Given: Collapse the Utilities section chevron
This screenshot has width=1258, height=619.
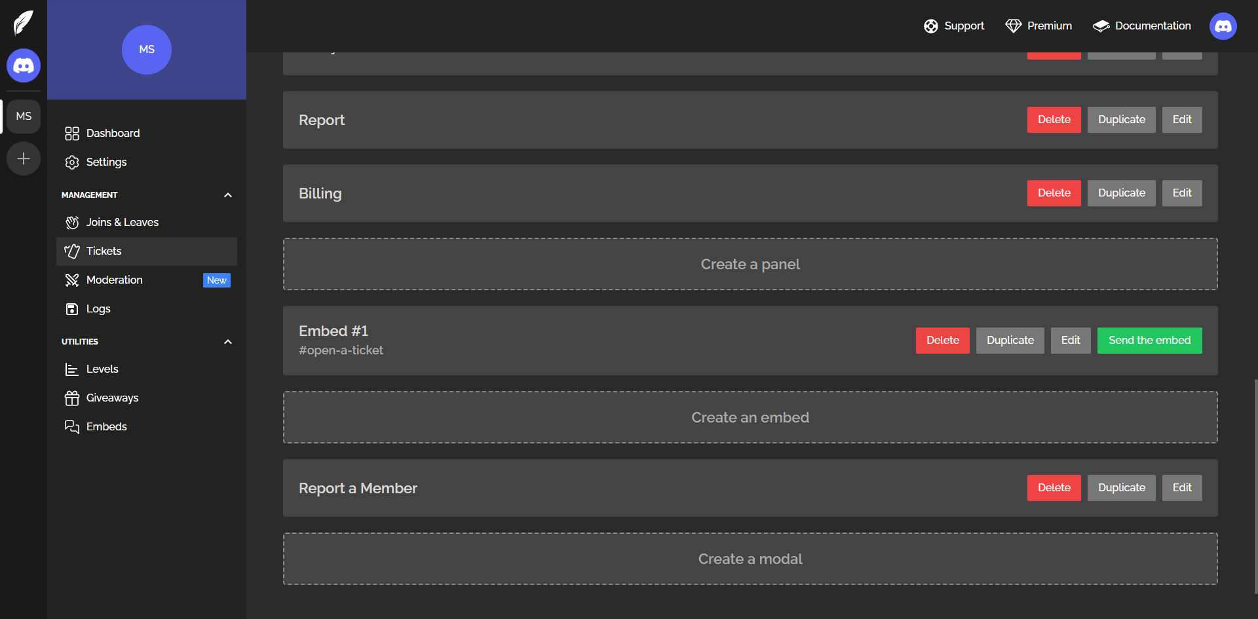Looking at the screenshot, I should [x=228, y=342].
